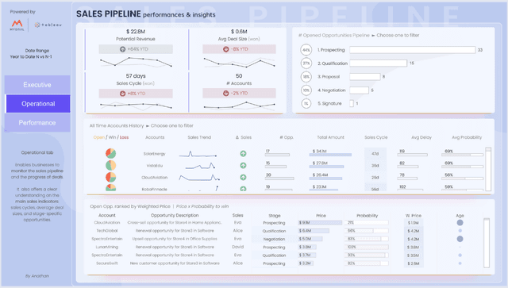Viewport: 508px width, 288px height.
Task: Click the down arrow icon in Avg Deal Size badge
Action: [225, 49]
